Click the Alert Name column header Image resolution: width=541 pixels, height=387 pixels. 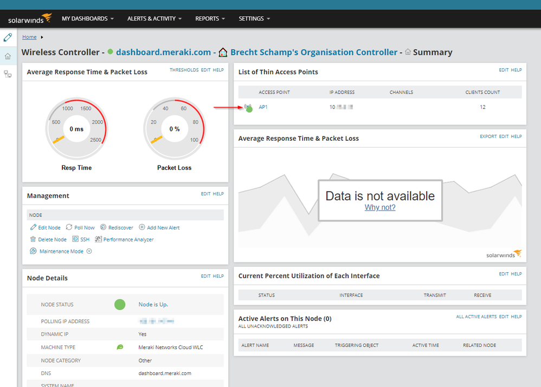point(255,345)
